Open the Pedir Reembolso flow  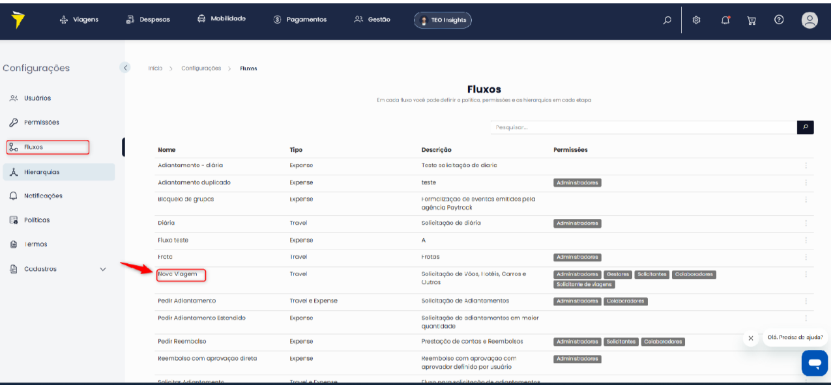coord(181,341)
